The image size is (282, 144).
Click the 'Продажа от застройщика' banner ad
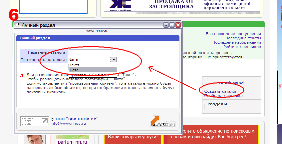click(182, 6)
